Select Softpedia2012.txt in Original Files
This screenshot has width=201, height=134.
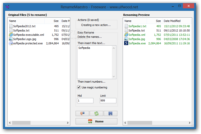coord(24,26)
